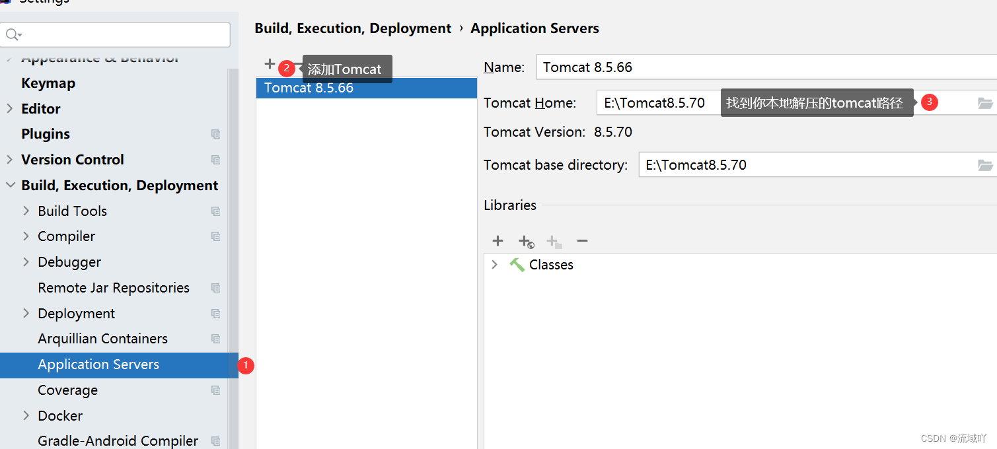Add a library with the plus icon
The image size is (997, 449).
(x=498, y=241)
